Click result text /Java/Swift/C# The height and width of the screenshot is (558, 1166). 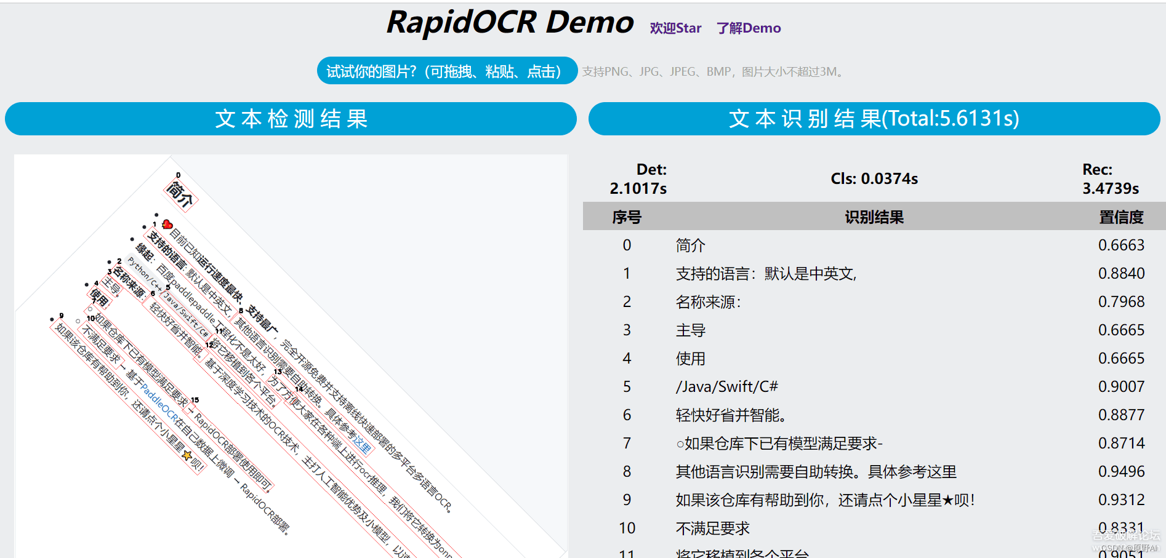pos(727,387)
